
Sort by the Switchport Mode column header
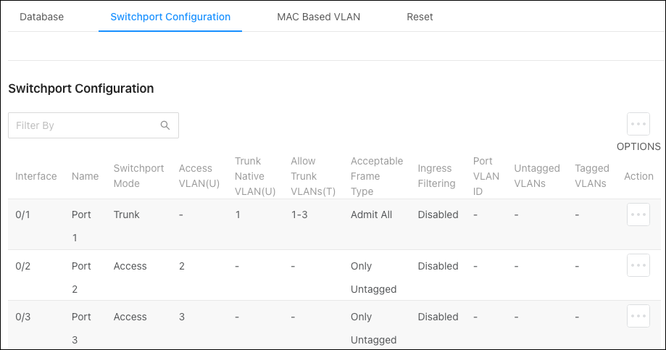(x=138, y=176)
